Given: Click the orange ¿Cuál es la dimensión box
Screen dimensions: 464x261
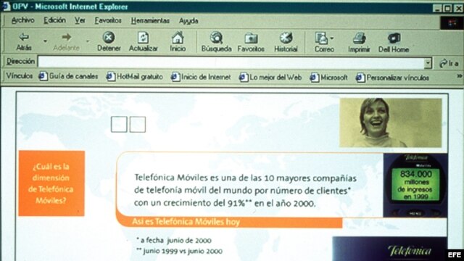Looking at the screenshot, I should (x=51, y=183).
